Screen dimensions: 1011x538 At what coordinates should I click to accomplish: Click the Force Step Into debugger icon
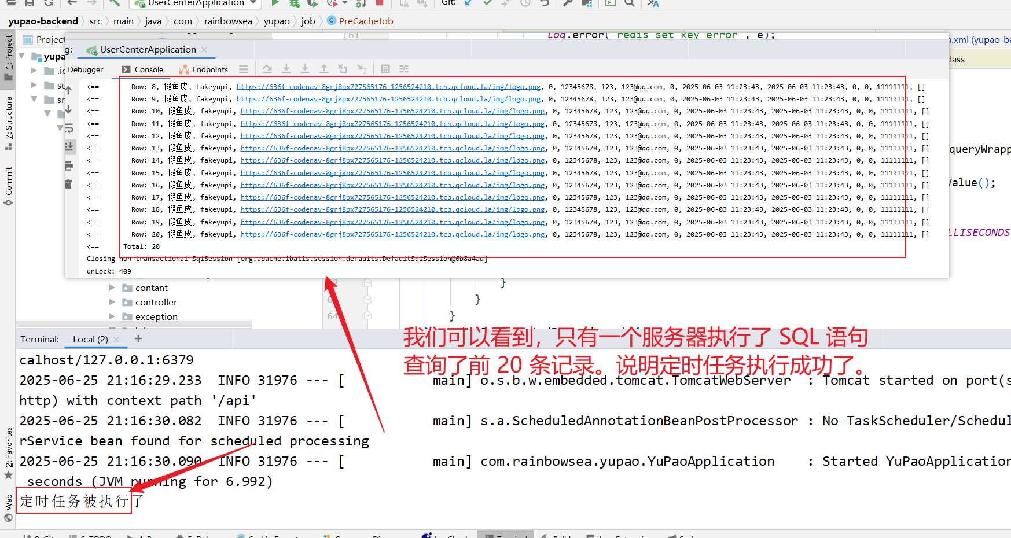pyautogui.click(x=305, y=69)
